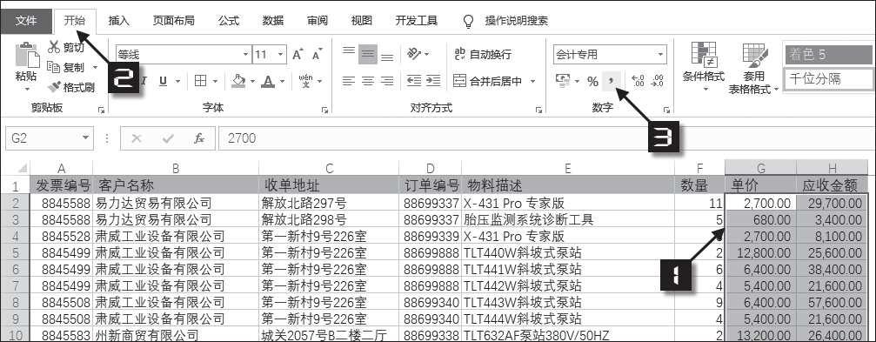Decrease decimal places
This screenshot has height=342, width=876.
click(658, 82)
